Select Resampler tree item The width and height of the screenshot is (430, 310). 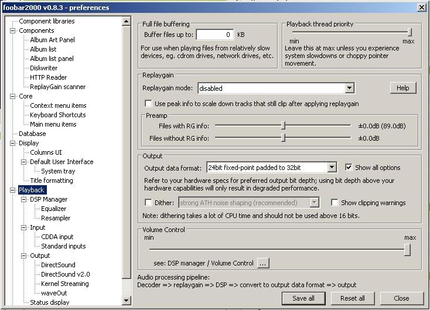click(x=56, y=219)
